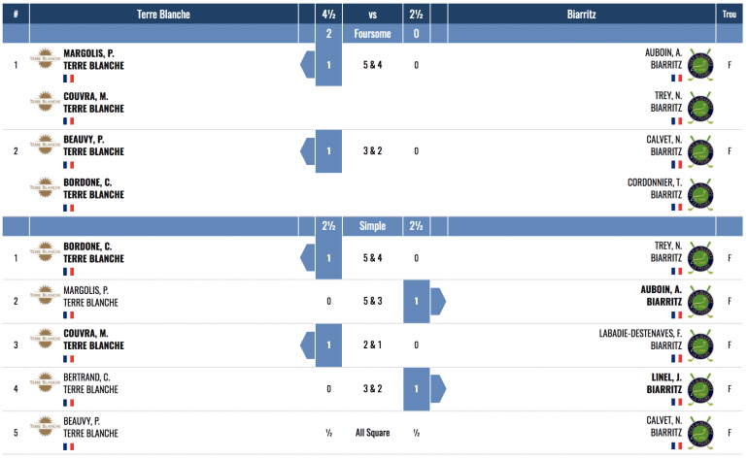Open Labadie-Destenaves, F. player link
Image resolution: width=748 pixels, height=459 pixels.
(x=640, y=333)
